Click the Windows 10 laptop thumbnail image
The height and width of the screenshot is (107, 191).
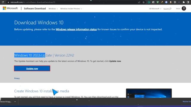pos(149,93)
